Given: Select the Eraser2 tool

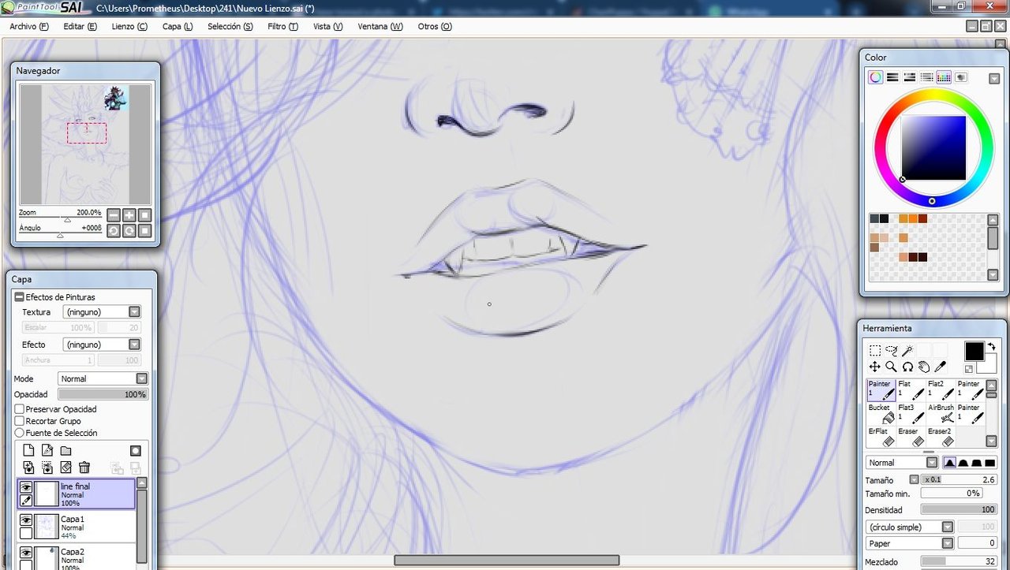Looking at the screenshot, I should point(941,437).
